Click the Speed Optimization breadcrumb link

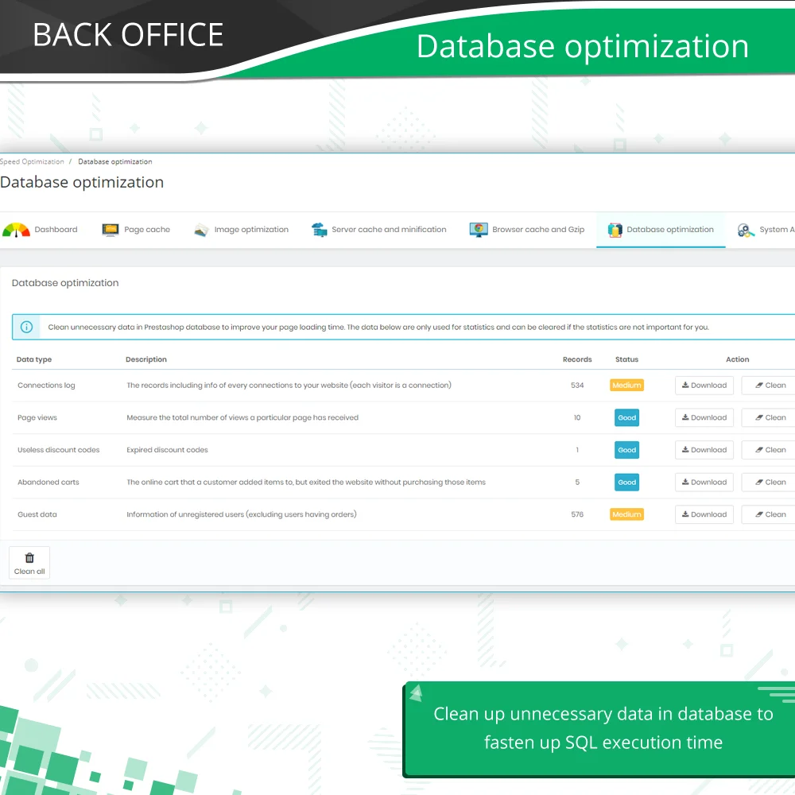point(32,161)
